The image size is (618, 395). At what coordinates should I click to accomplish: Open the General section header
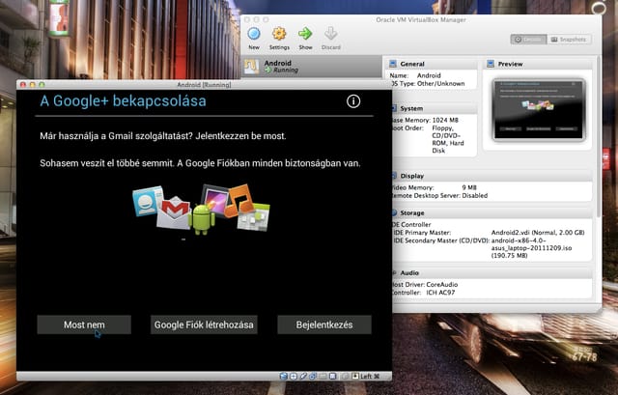click(x=432, y=64)
